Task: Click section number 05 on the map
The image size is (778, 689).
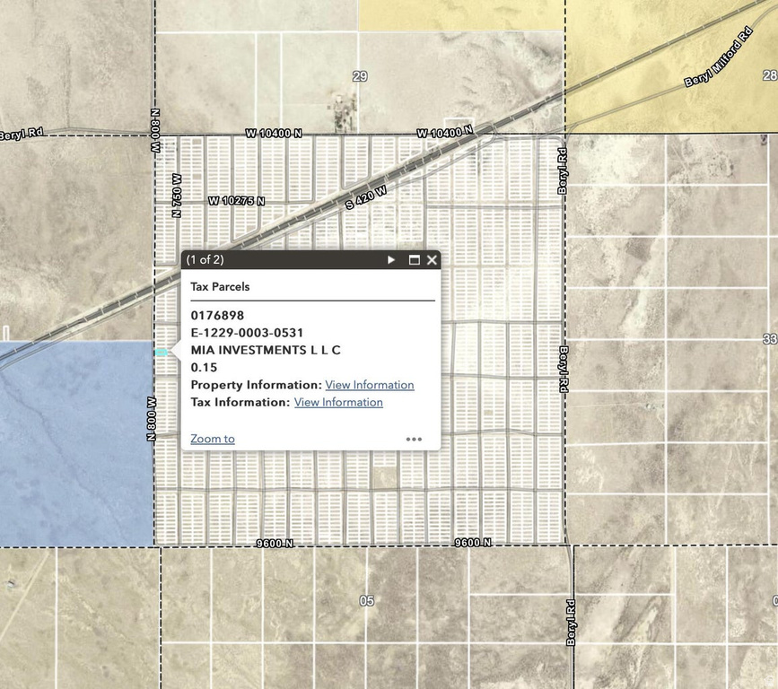Action: pos(366,601)
